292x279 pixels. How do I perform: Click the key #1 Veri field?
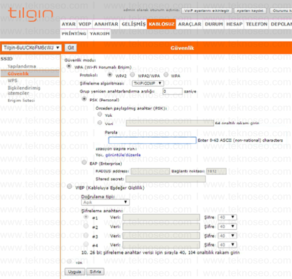(x=161, y=217)
